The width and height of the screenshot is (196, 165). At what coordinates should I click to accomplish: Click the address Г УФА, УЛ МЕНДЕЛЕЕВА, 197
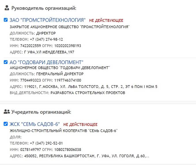pos(49,52)
